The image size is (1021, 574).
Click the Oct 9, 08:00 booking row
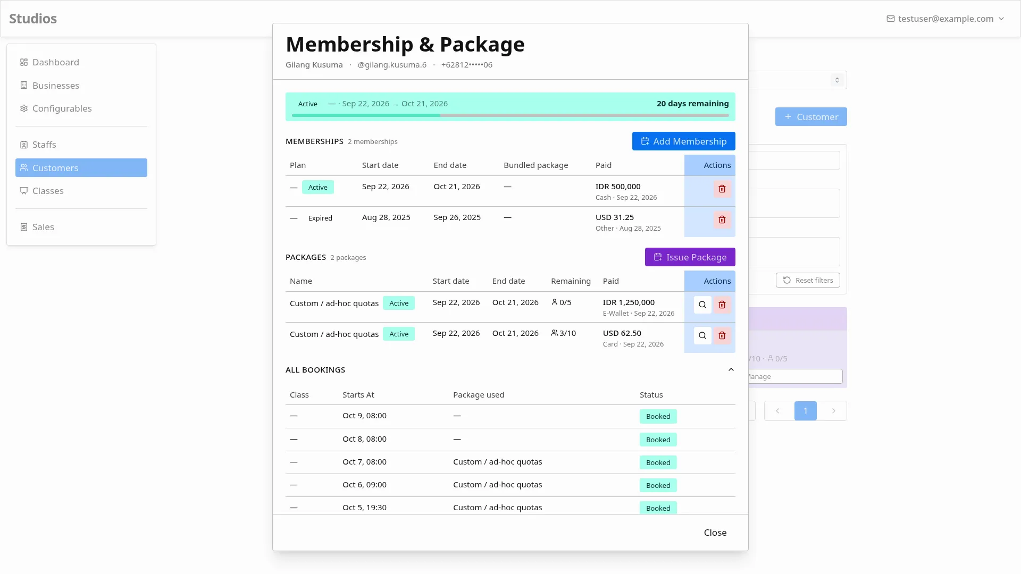[x=510, y=416]
